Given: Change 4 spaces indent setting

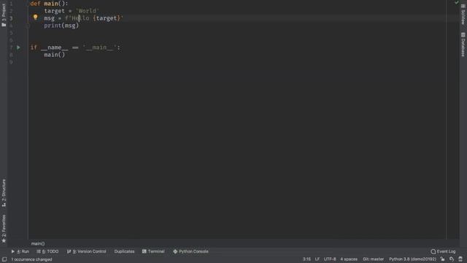Looking at the screenshot, I should click(x=349, y=259).
